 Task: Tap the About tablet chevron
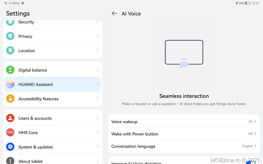[97, 161]
